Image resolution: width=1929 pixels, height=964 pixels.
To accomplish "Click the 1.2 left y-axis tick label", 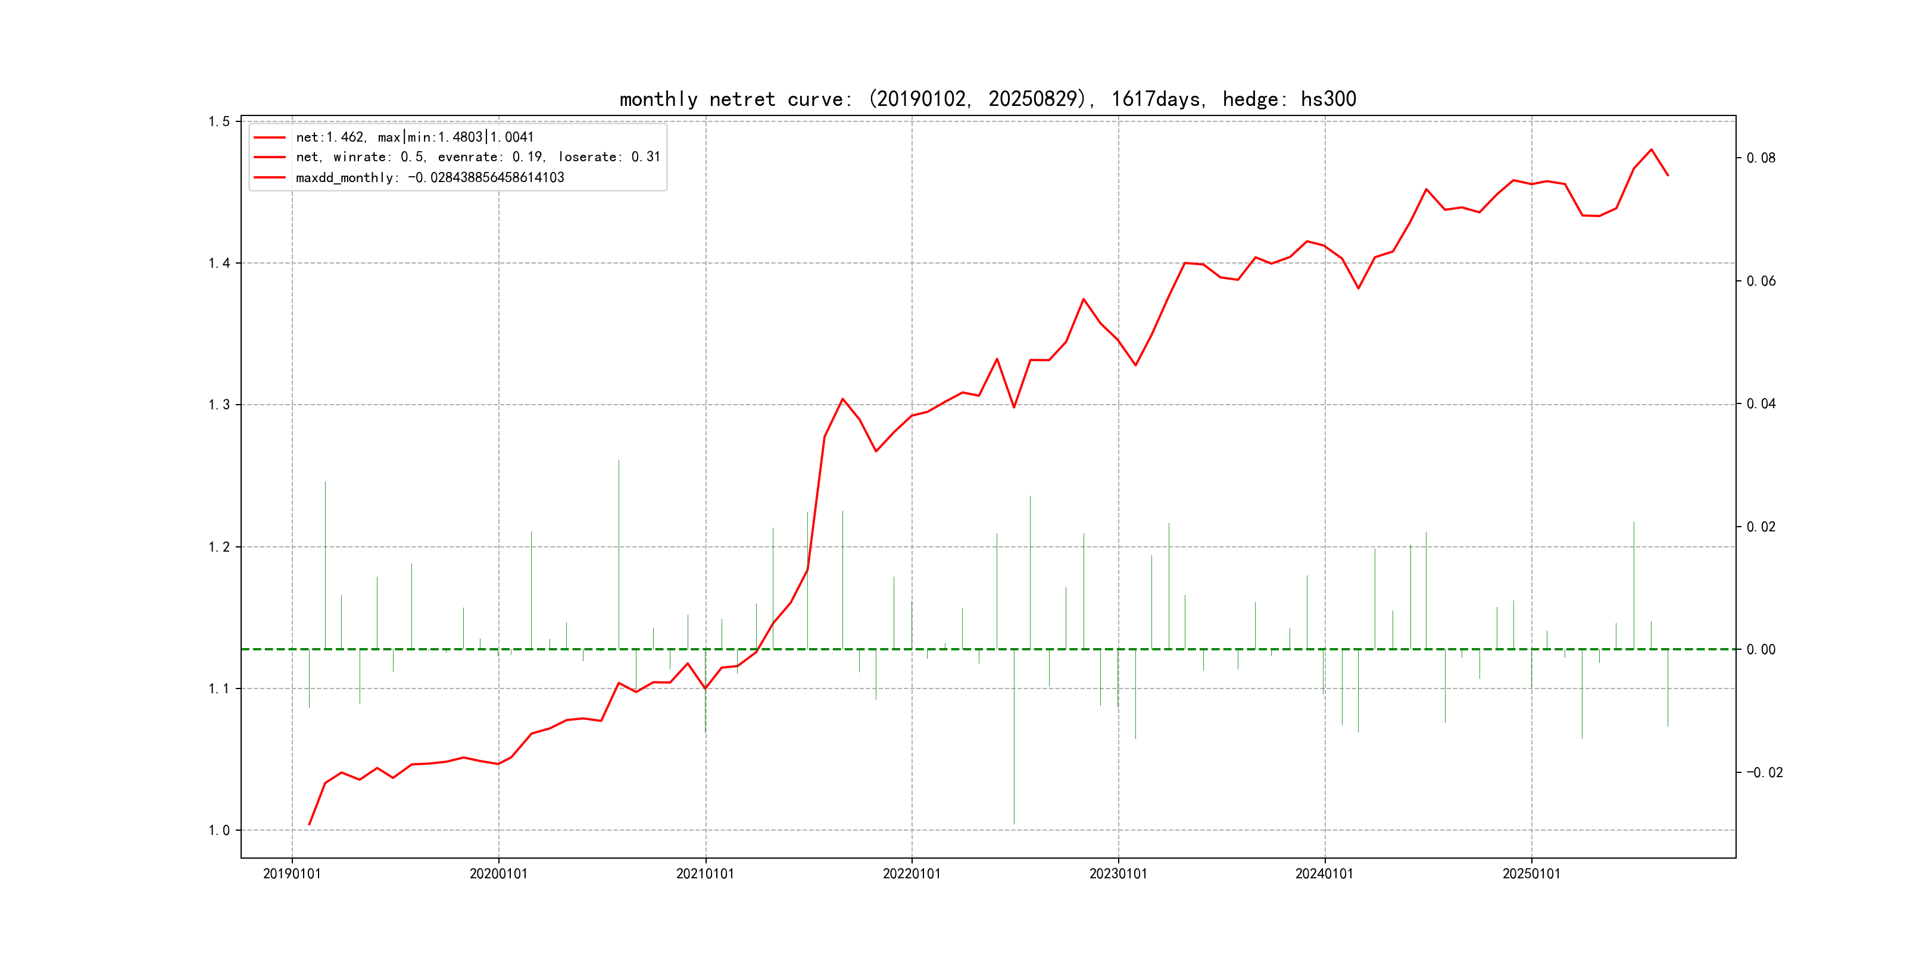I will tap(219, 547).
